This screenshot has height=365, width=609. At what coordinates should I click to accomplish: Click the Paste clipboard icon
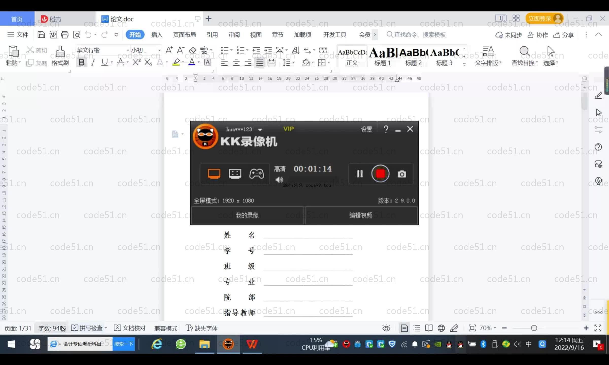tap(13, 51)
